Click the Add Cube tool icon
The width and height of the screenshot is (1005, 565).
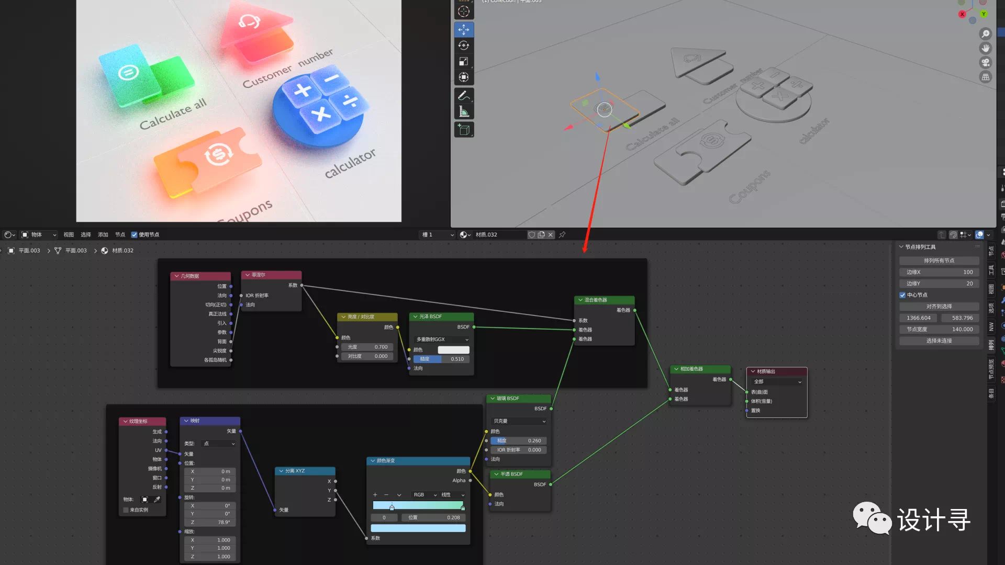point(464,130)
